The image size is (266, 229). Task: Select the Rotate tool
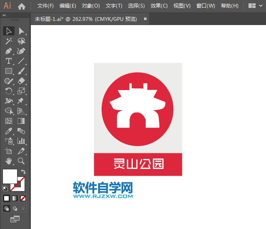9,91
